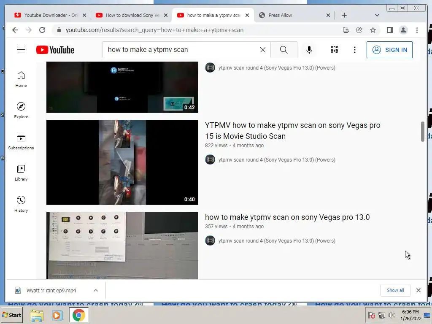This screenshot has width=432, height=324.
Task: Click the volume tray icon
Action: click(x=391, y=315)
